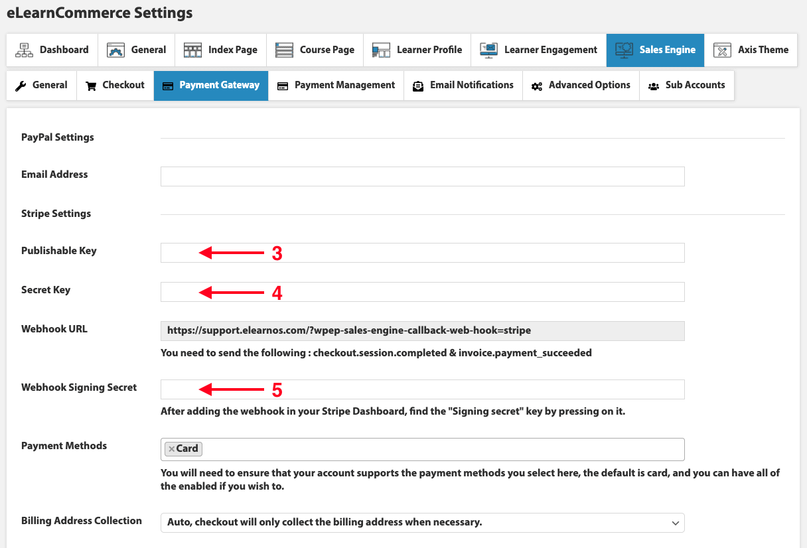
Task: Click the Publishable Key label
Action: pyautogui.click(x=59, y=251)
